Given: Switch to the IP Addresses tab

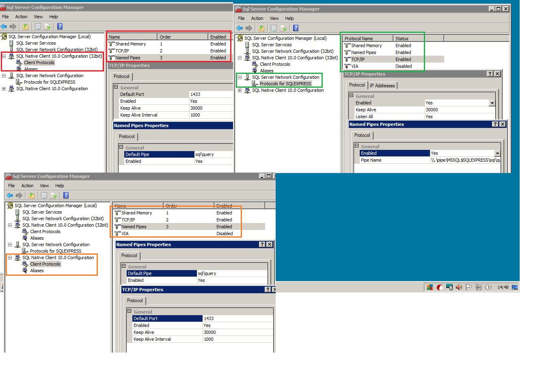Looking at the screenshot, I should pos(382,86).
